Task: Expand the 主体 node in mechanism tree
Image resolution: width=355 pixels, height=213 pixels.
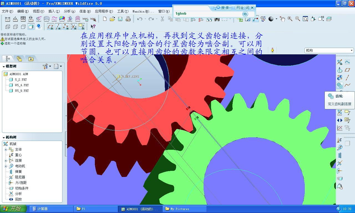Action: click(x=6, y=149)
